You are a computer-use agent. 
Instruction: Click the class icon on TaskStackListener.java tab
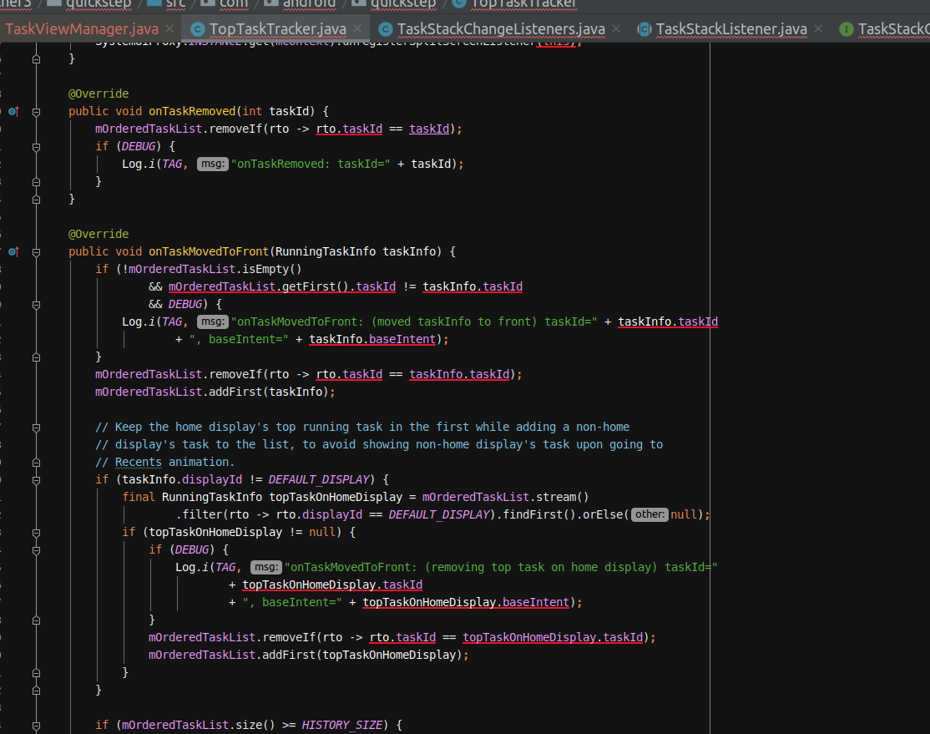tap(644, 29)
